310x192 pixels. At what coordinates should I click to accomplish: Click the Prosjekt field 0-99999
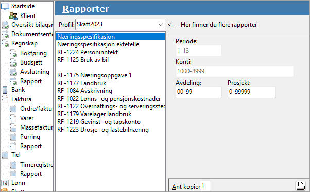252,92
